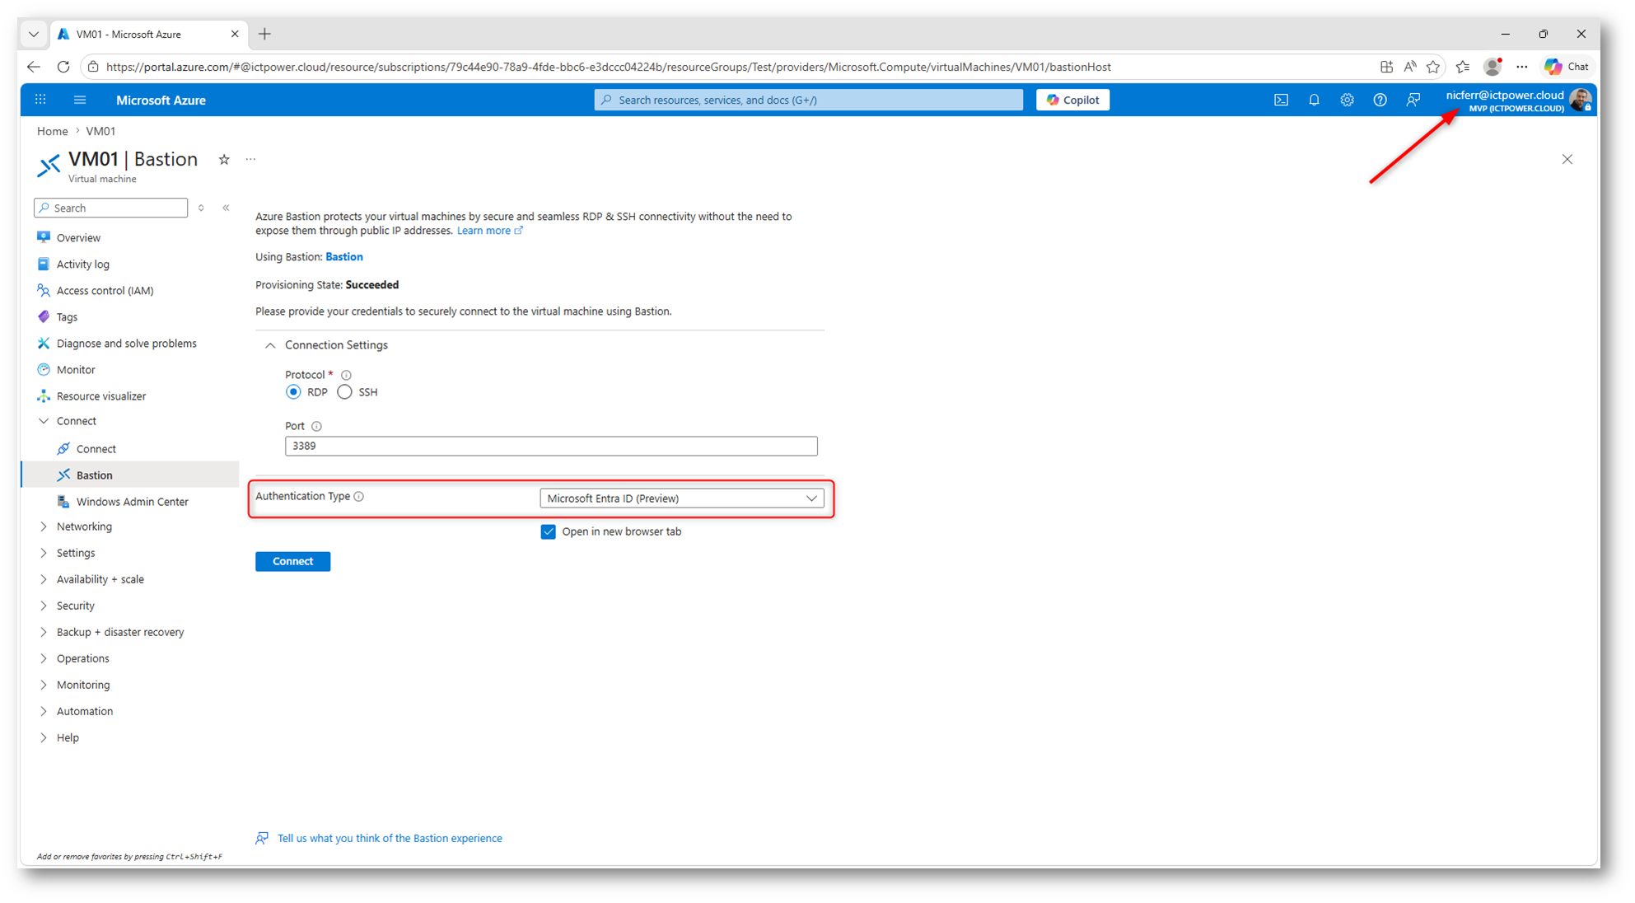Screen dimensions: 1635x903
Task: Select the SSH protocol radio button
Action: tap(344, 392)
